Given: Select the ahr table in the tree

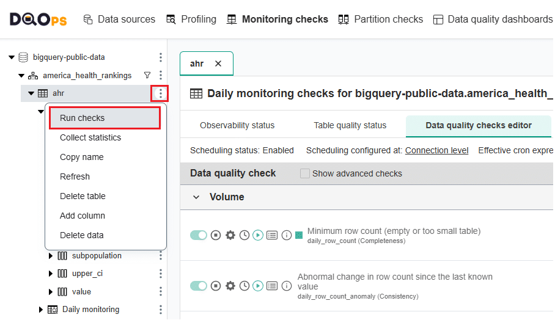Looking at the screenshot, I should point(59,93).
